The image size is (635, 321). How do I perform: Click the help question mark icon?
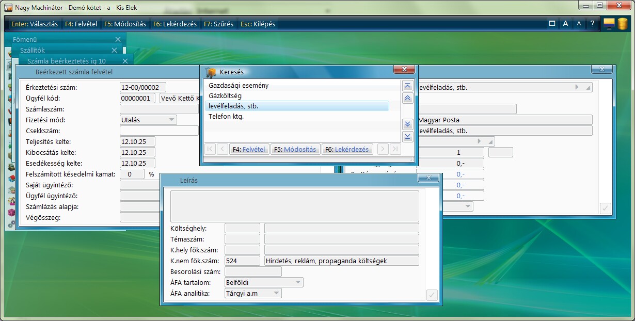(592, 24)
